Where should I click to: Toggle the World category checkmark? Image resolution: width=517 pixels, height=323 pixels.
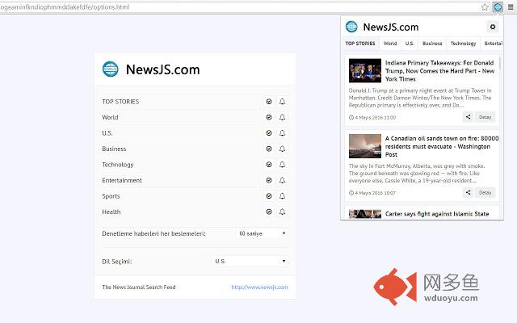tap(269, 117)
